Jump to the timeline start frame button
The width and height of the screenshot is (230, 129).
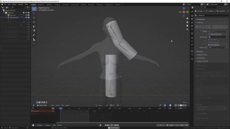(x=106, y=125)
